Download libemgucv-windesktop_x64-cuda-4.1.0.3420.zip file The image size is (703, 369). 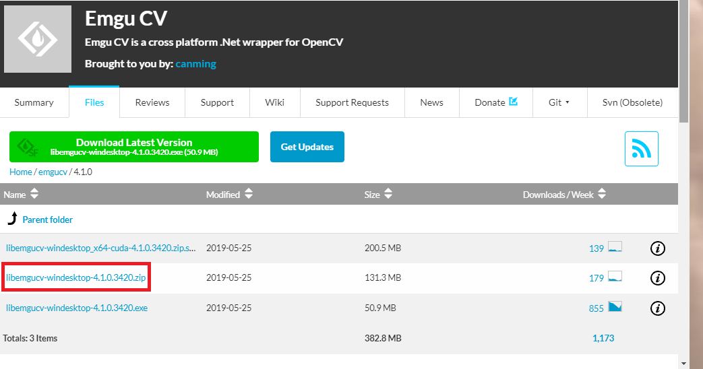101,248
